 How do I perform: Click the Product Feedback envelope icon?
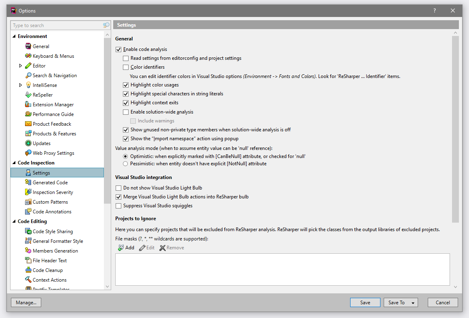28,124
